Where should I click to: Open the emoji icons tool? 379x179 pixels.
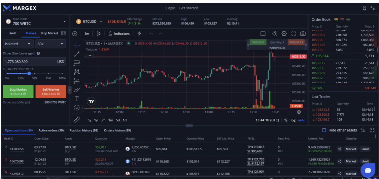pos(77,108)
